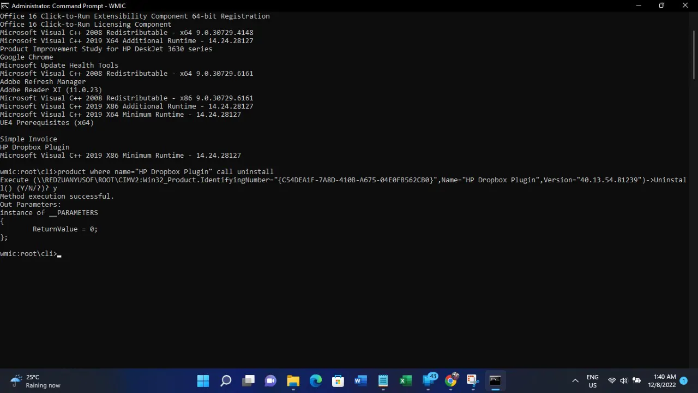
Task: Click 'Method execution successful.' text
Action: pyautogui.click(x=57, y=196)
